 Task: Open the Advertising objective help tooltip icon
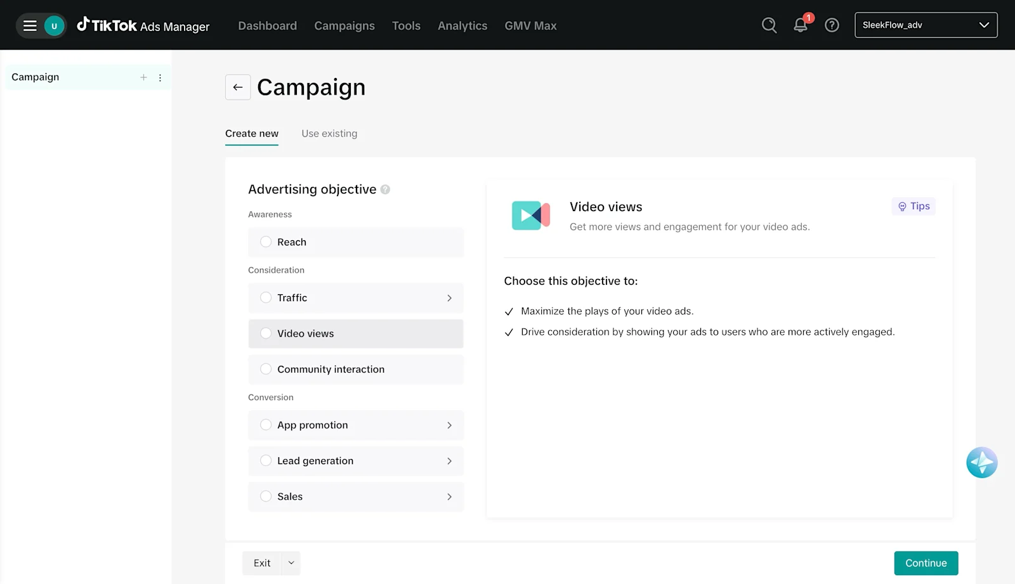pyautogui.click(x=386, y=189)
